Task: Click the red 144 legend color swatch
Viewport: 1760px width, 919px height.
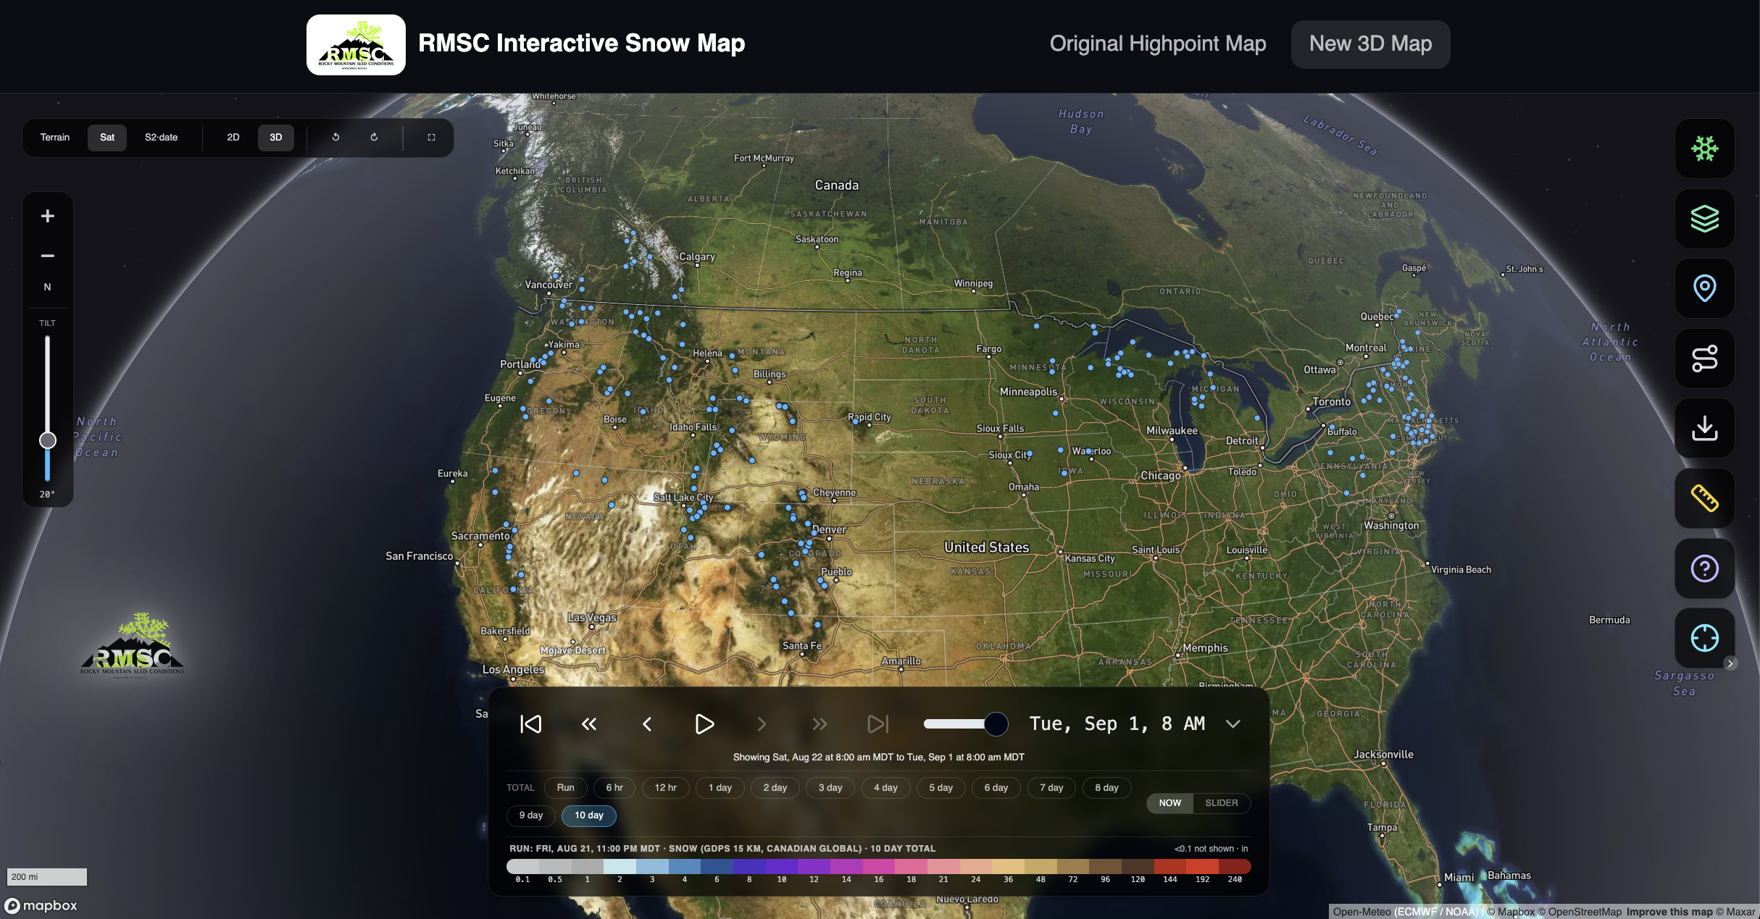Action: [1170, 866]
